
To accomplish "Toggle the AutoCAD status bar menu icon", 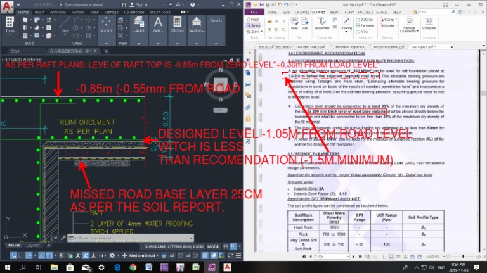I will (238, 256).
